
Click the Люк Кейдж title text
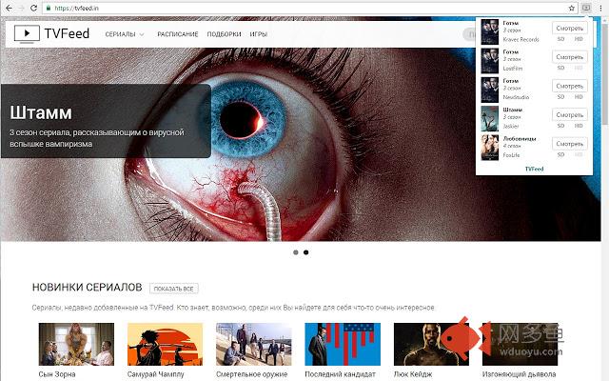click(413, 374)
